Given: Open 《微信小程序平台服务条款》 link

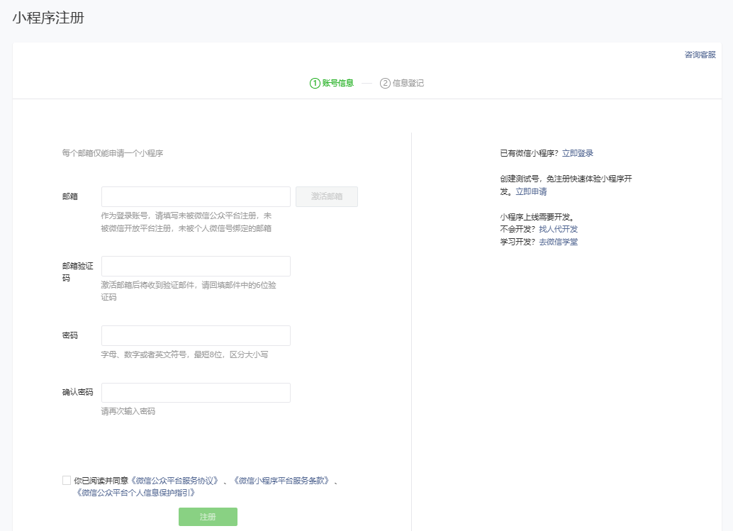Looking at the screenshot, I should pos(281,480).
